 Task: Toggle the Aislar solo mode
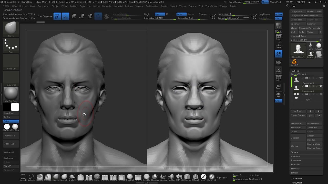pos(278,95)
